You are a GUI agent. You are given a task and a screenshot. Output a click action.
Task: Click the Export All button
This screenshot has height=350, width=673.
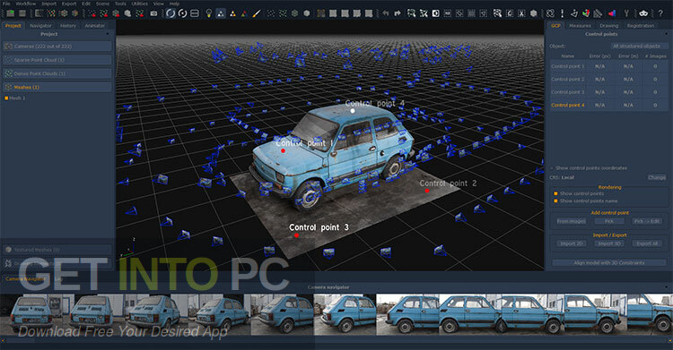tap(647, 243)
